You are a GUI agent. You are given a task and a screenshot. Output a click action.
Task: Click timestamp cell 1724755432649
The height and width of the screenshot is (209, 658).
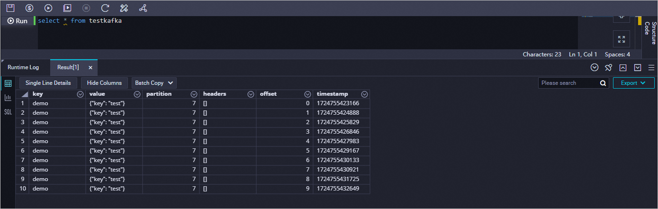342,189
